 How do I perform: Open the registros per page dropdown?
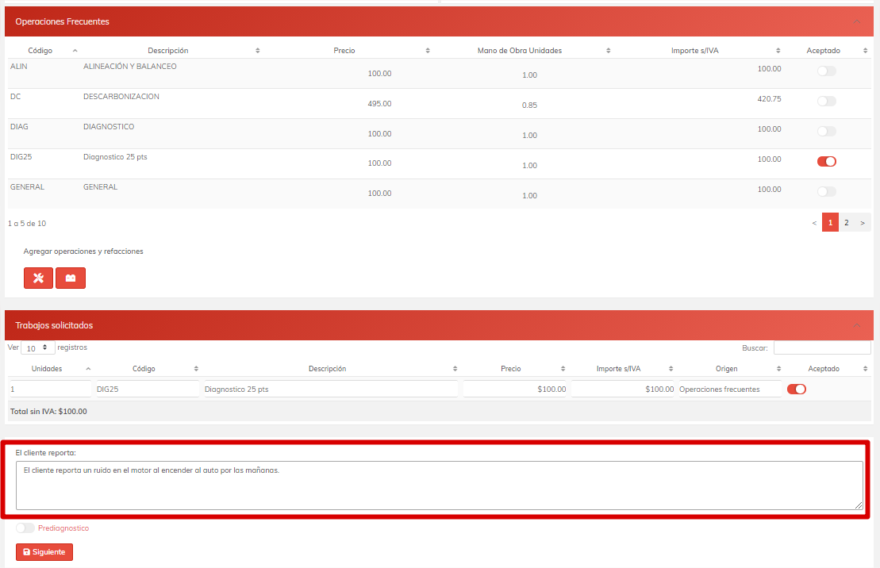pyautogui.click(x=37, y=348)
